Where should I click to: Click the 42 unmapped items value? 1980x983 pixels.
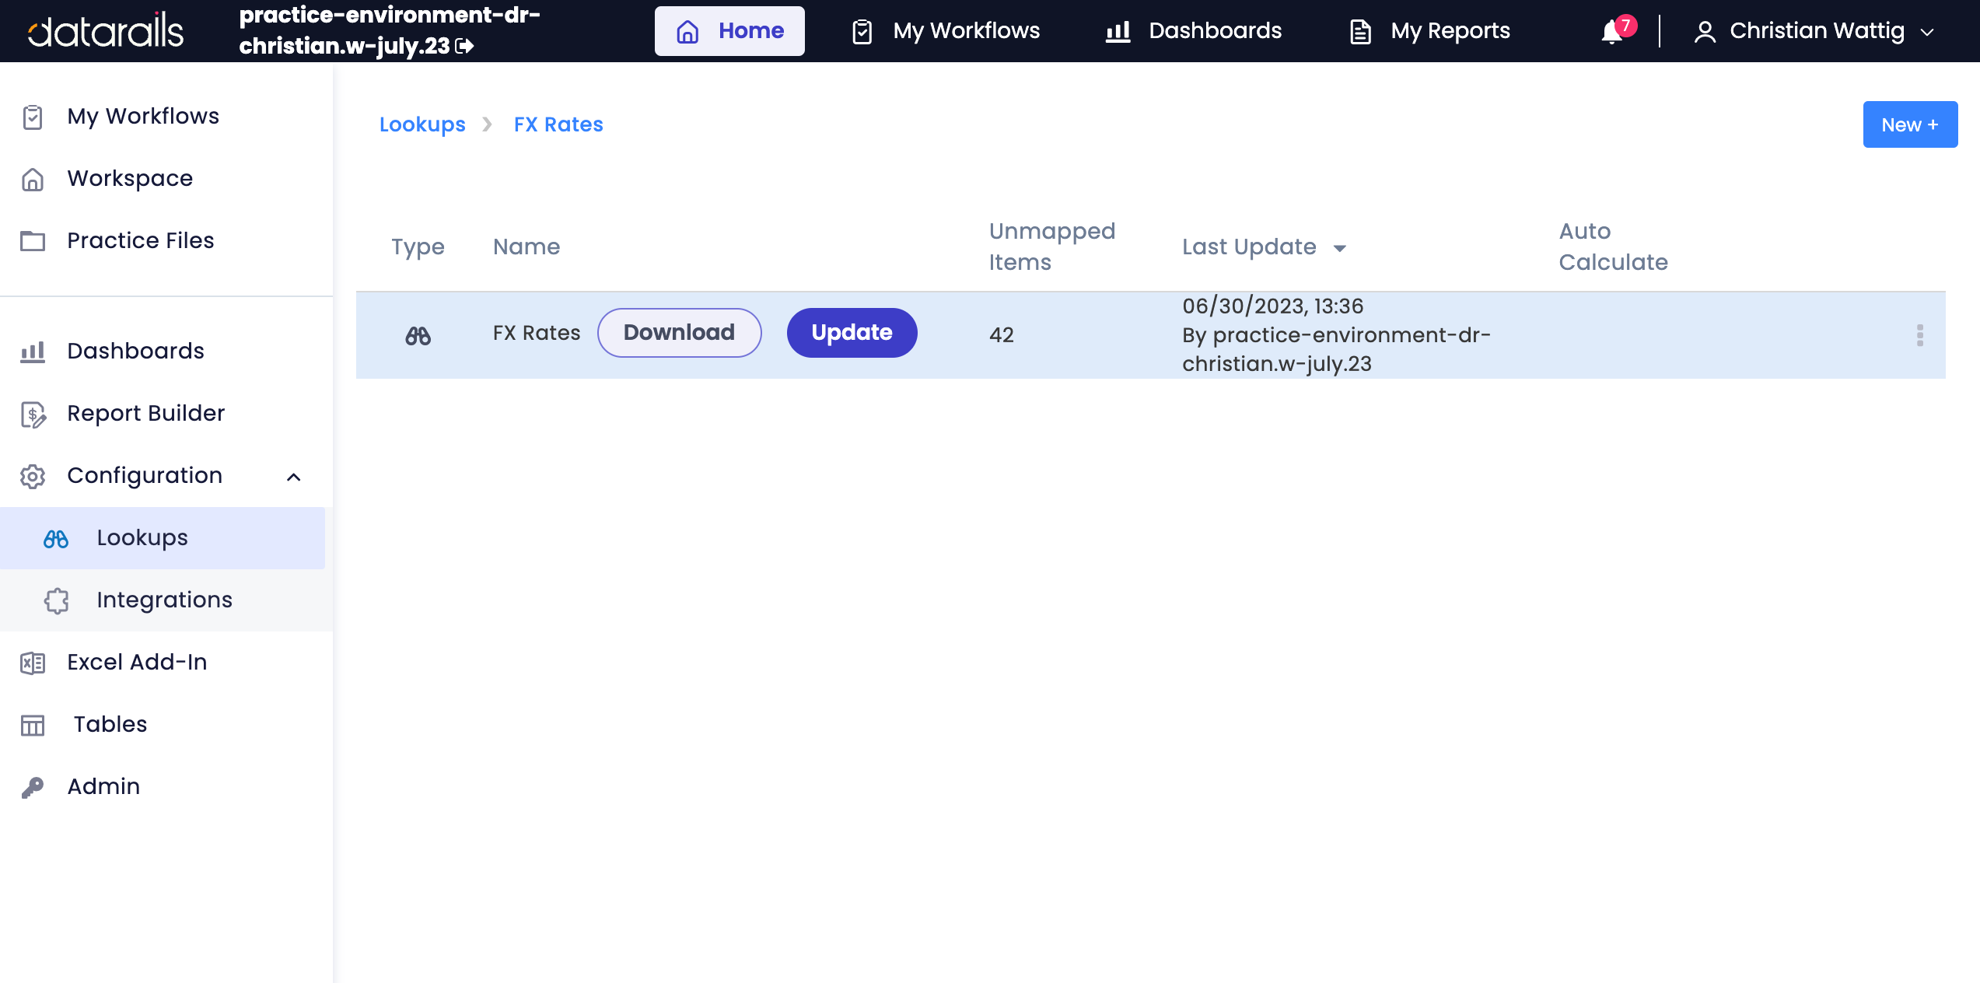coord(1002,335)
